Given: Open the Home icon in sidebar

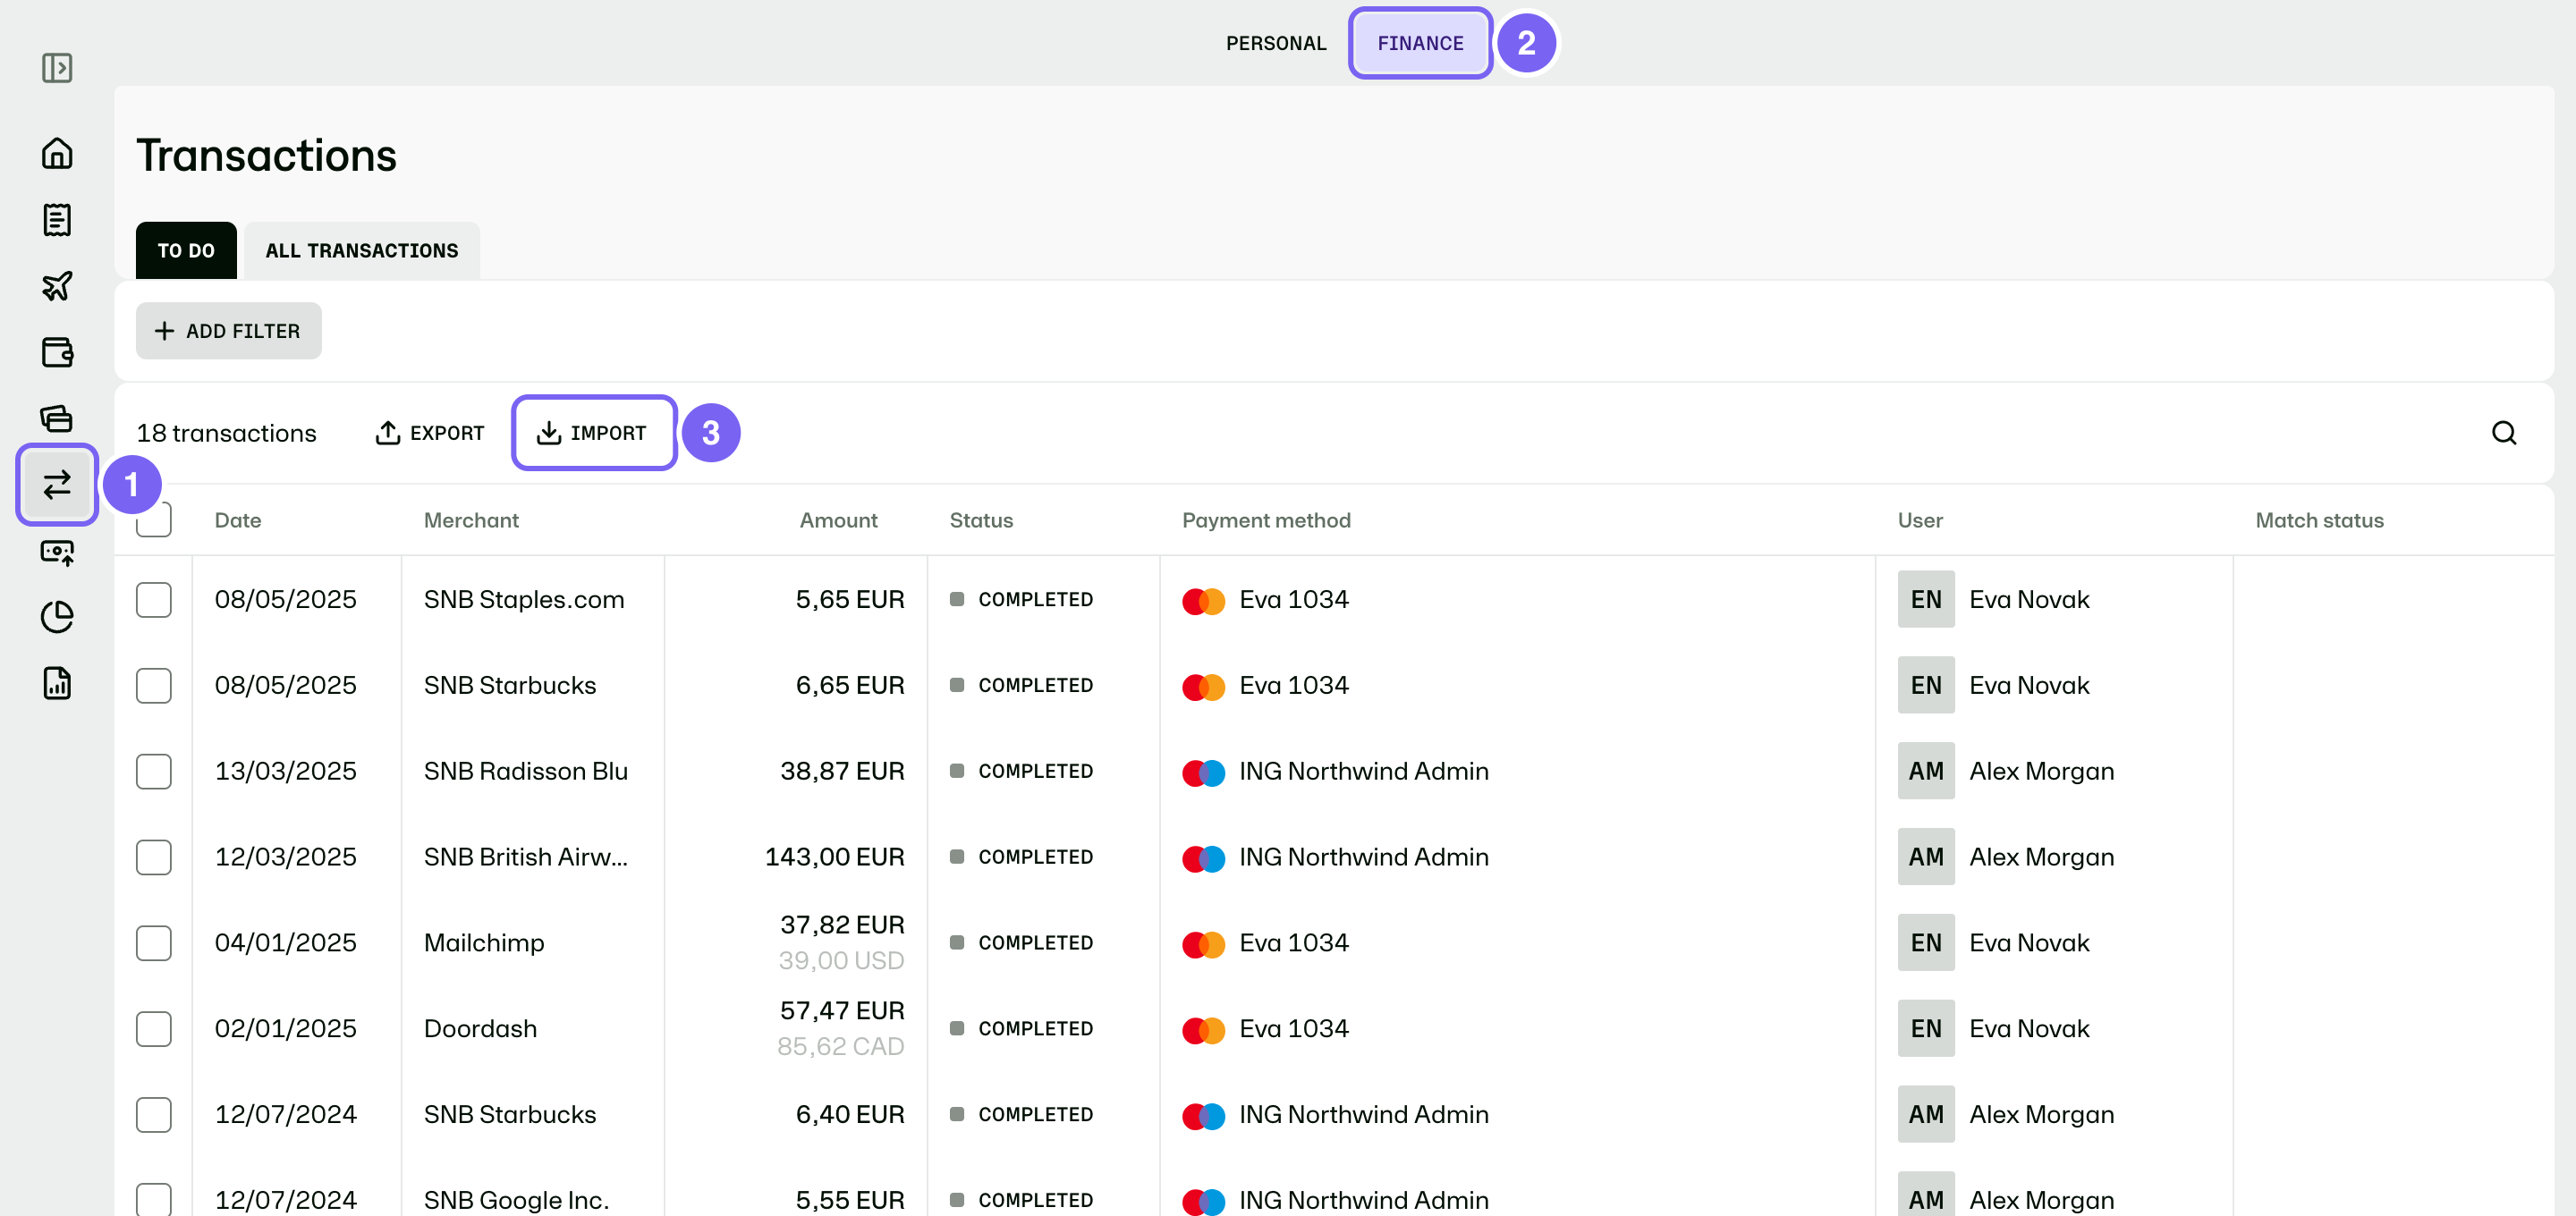Looking at the screenshot, I should coord(57,153).
